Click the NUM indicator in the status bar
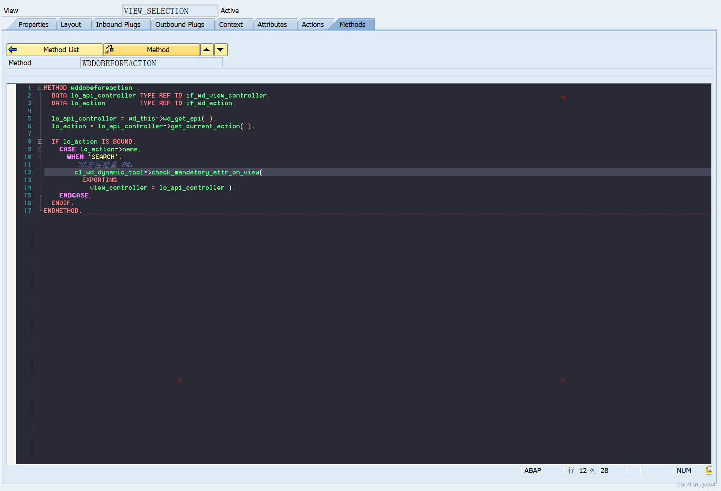Screen dimensions: 721x491 coord(684,470)
